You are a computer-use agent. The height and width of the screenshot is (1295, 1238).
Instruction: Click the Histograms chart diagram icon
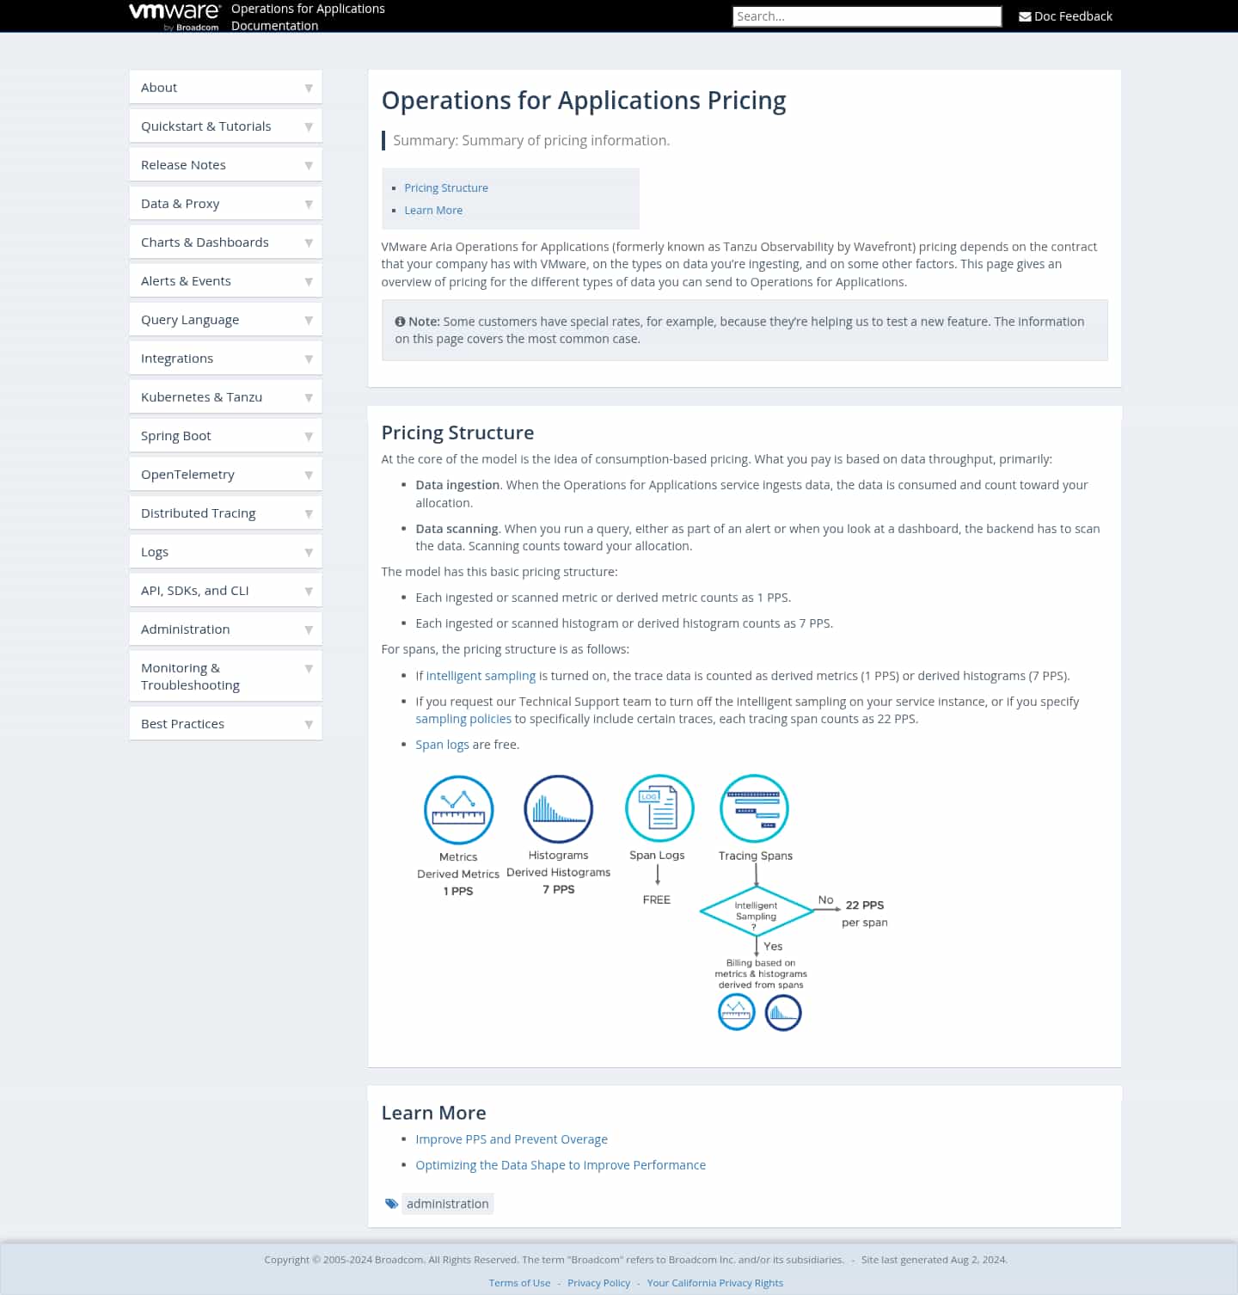click(558, 808)
